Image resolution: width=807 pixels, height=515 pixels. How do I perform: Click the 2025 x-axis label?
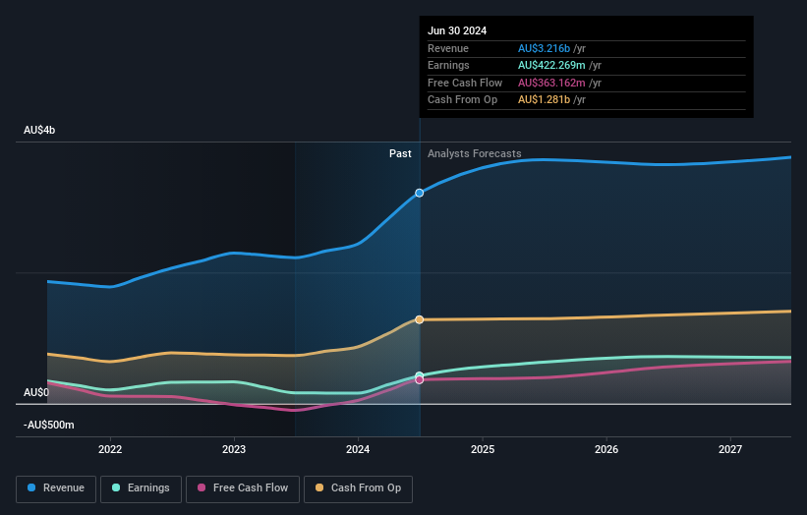point(483,449)
